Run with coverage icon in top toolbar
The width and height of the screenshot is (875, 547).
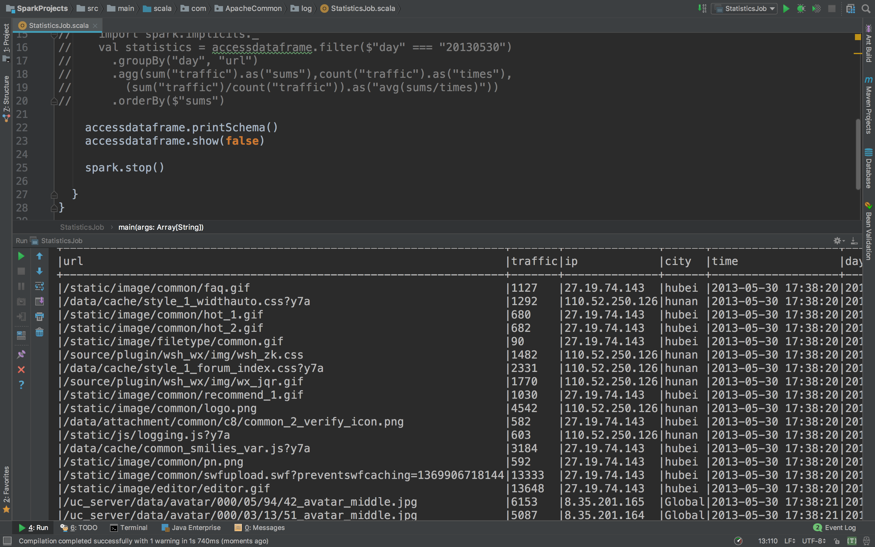pos(816,9)
